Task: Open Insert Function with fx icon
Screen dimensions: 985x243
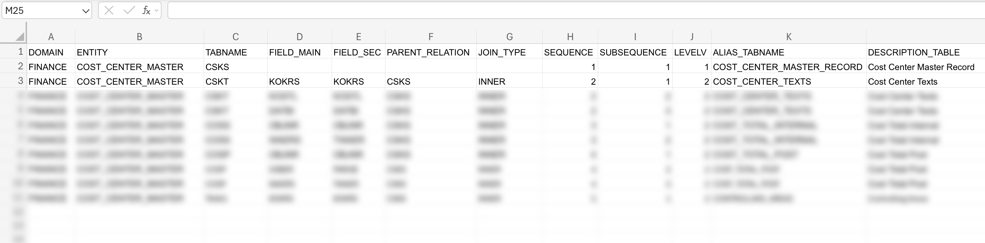Action: click(146, 11)
